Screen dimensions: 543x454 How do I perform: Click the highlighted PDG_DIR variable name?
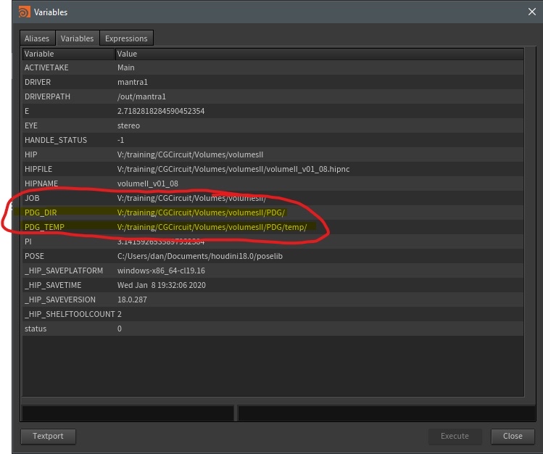41,212
